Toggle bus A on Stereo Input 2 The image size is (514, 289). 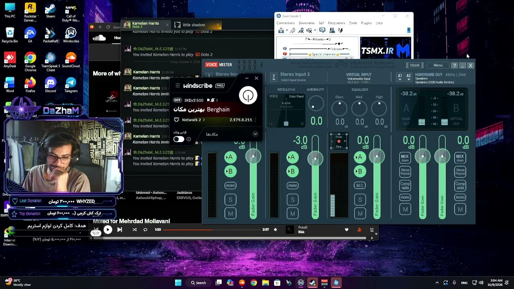(x=292, y=157)
